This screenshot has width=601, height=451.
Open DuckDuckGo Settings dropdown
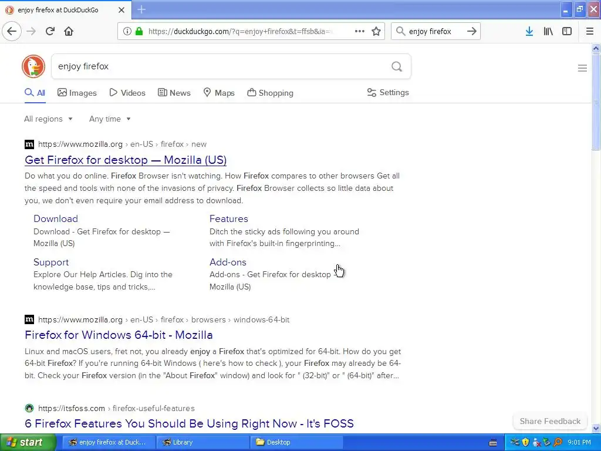(x=388, y=92)
